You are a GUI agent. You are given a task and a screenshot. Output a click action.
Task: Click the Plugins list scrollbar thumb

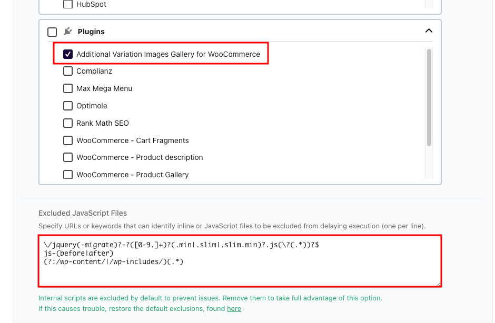[x=429, y=97]
